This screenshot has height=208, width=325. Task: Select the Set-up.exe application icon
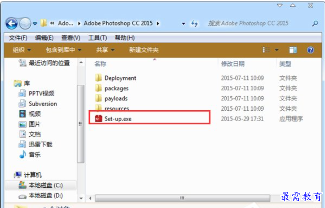pyautogui.click(x=98, y=118)
